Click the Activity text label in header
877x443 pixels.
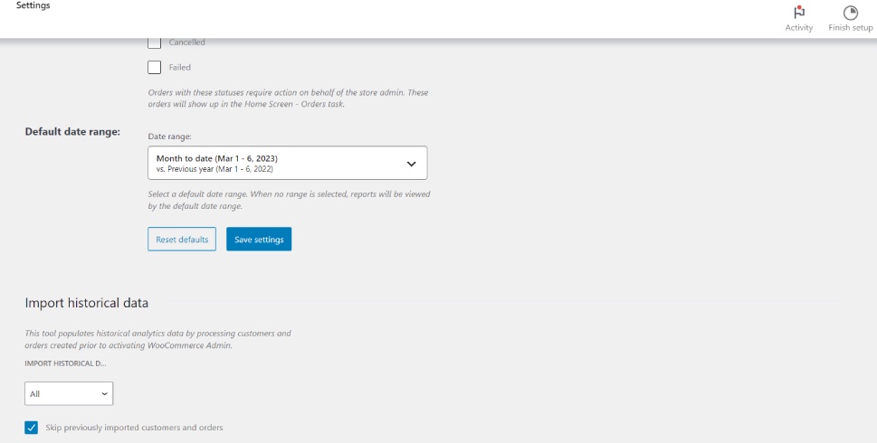(798, 28)
